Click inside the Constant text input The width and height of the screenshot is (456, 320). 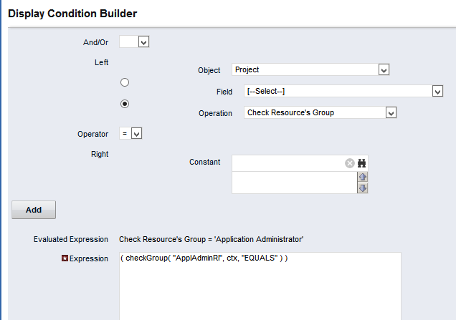(x=288, y=163)
